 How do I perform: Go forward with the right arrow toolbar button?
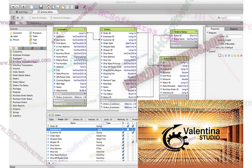coord(17,7)
